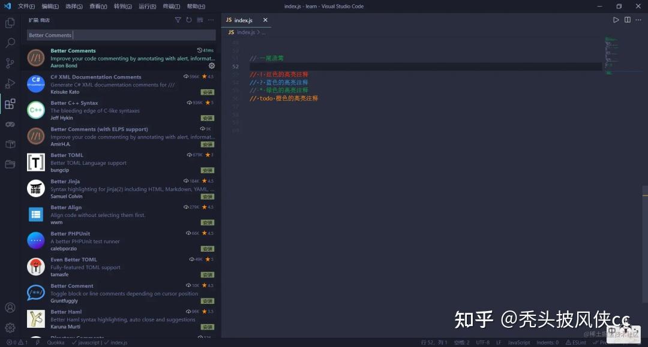Screen dimensions: 648x347
Task: Click the Better Haml extension icon
Action: 36,318
